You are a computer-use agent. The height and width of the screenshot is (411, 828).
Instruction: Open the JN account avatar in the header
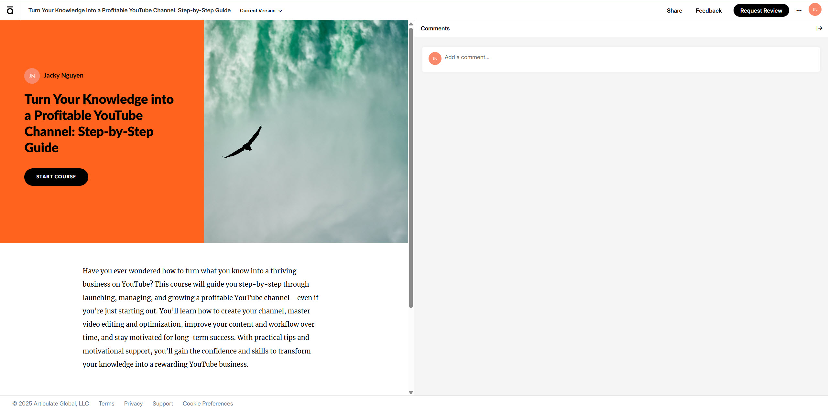815,10
